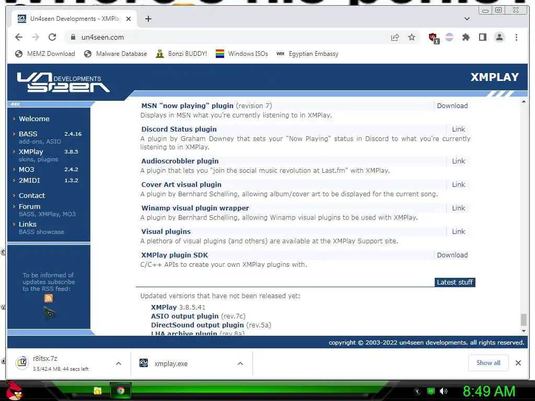
Task: Download the MSN "now playing" plugin
Action: tap(452, 105)
